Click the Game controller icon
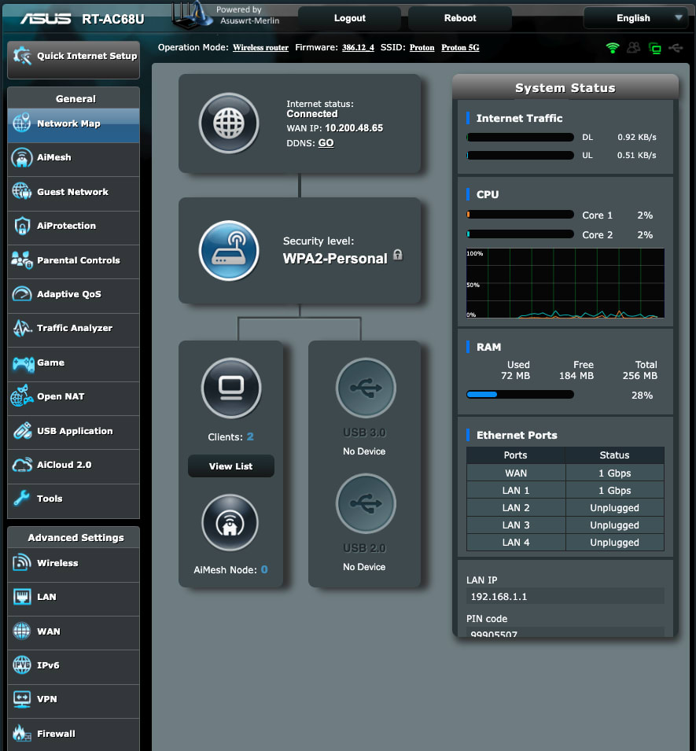This screenshot has height=751, width=696. click(x=23, y=364)
